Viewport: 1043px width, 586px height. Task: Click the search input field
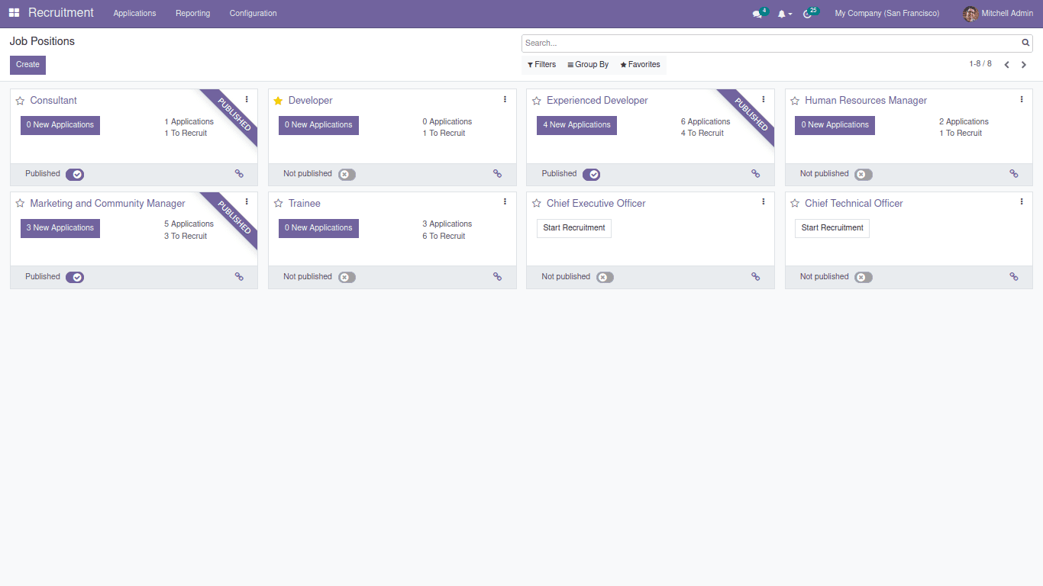[771, 43]
